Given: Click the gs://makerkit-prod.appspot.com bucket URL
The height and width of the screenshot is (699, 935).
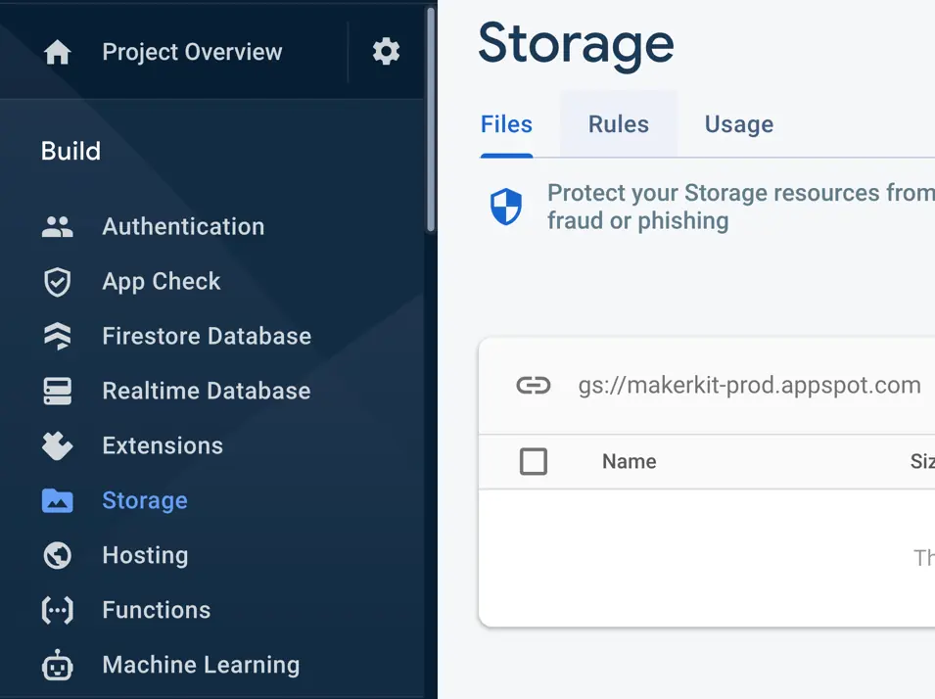Looking at the screenshot, I should (x=749, y=386).
